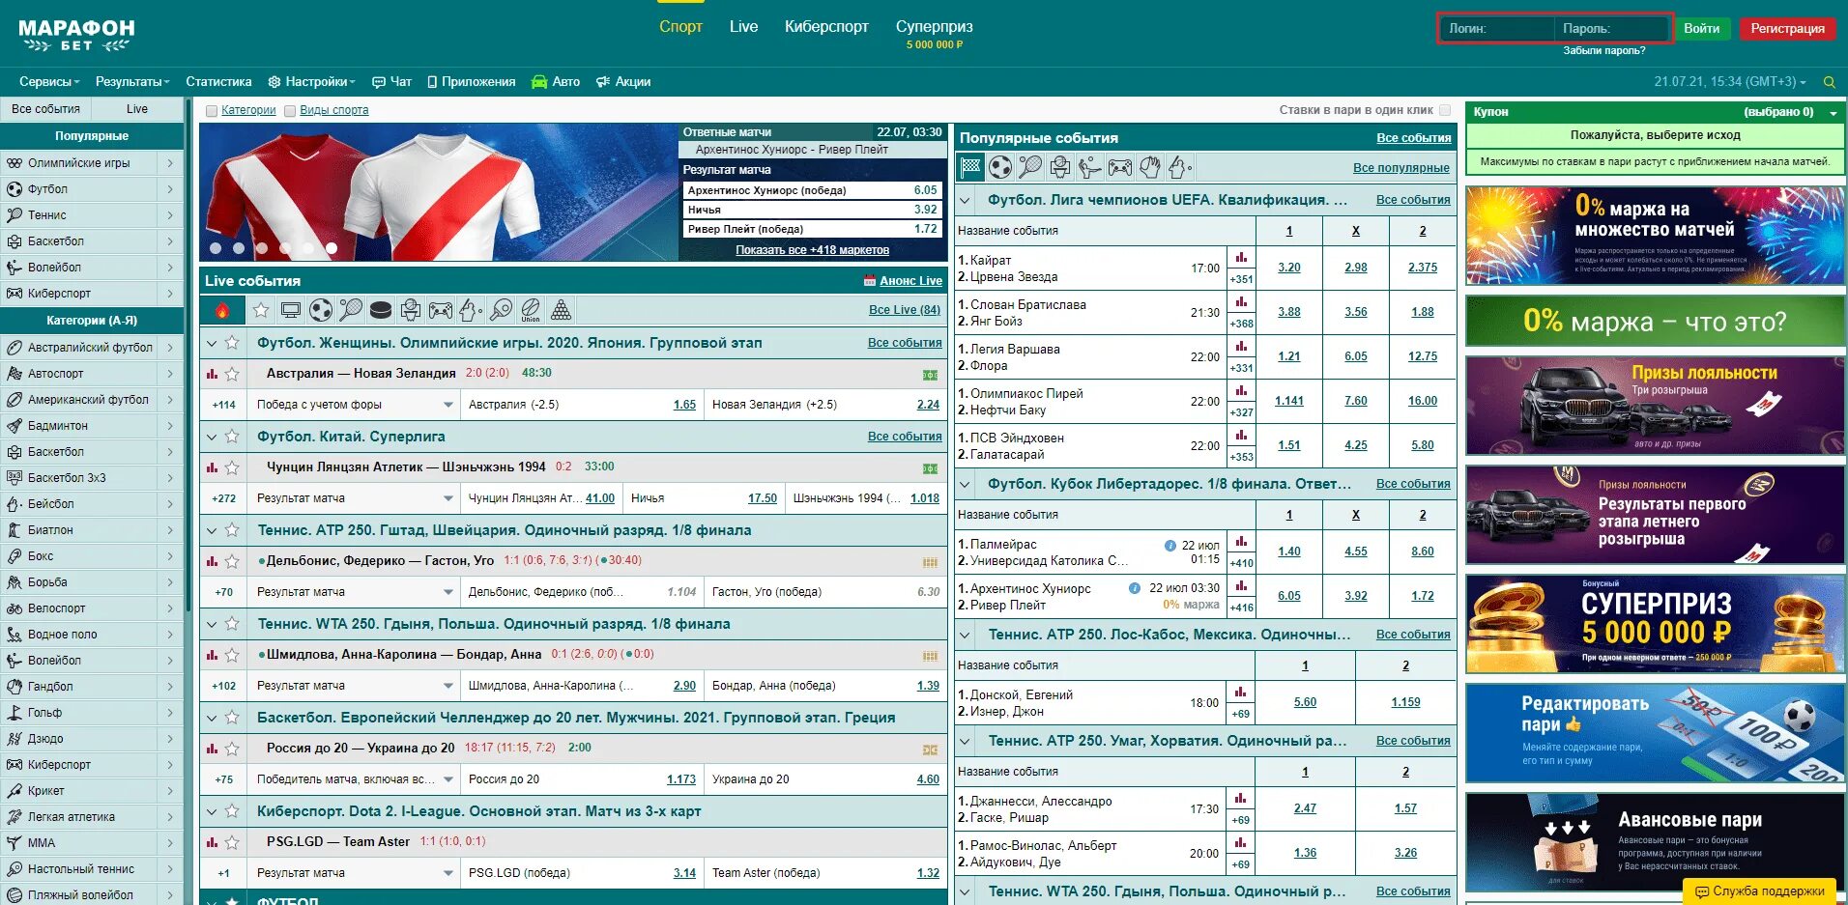Screen dimensions: 1848x905
Task: Open Киберспорт top navigation tab
Action: 826,27
